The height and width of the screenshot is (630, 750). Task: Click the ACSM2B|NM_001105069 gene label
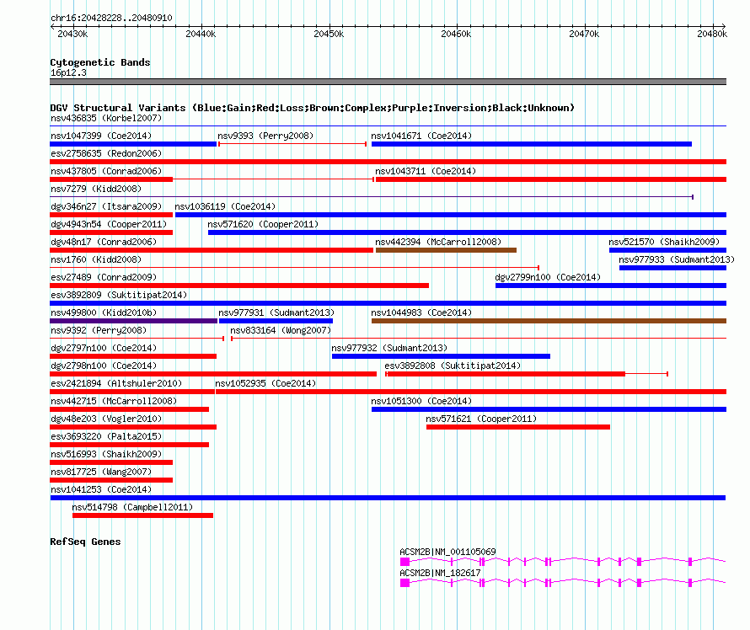coord(447,552)
